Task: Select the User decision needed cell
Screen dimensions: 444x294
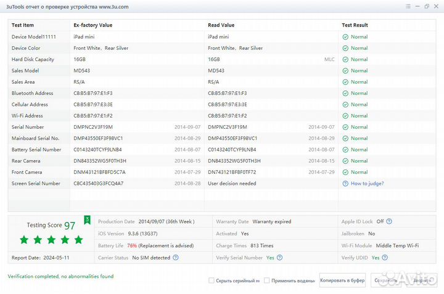Action: (232, 183)
